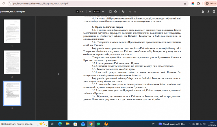Open the volume control in tray
Screen dimensions: 217x127
tap(205, 124)
